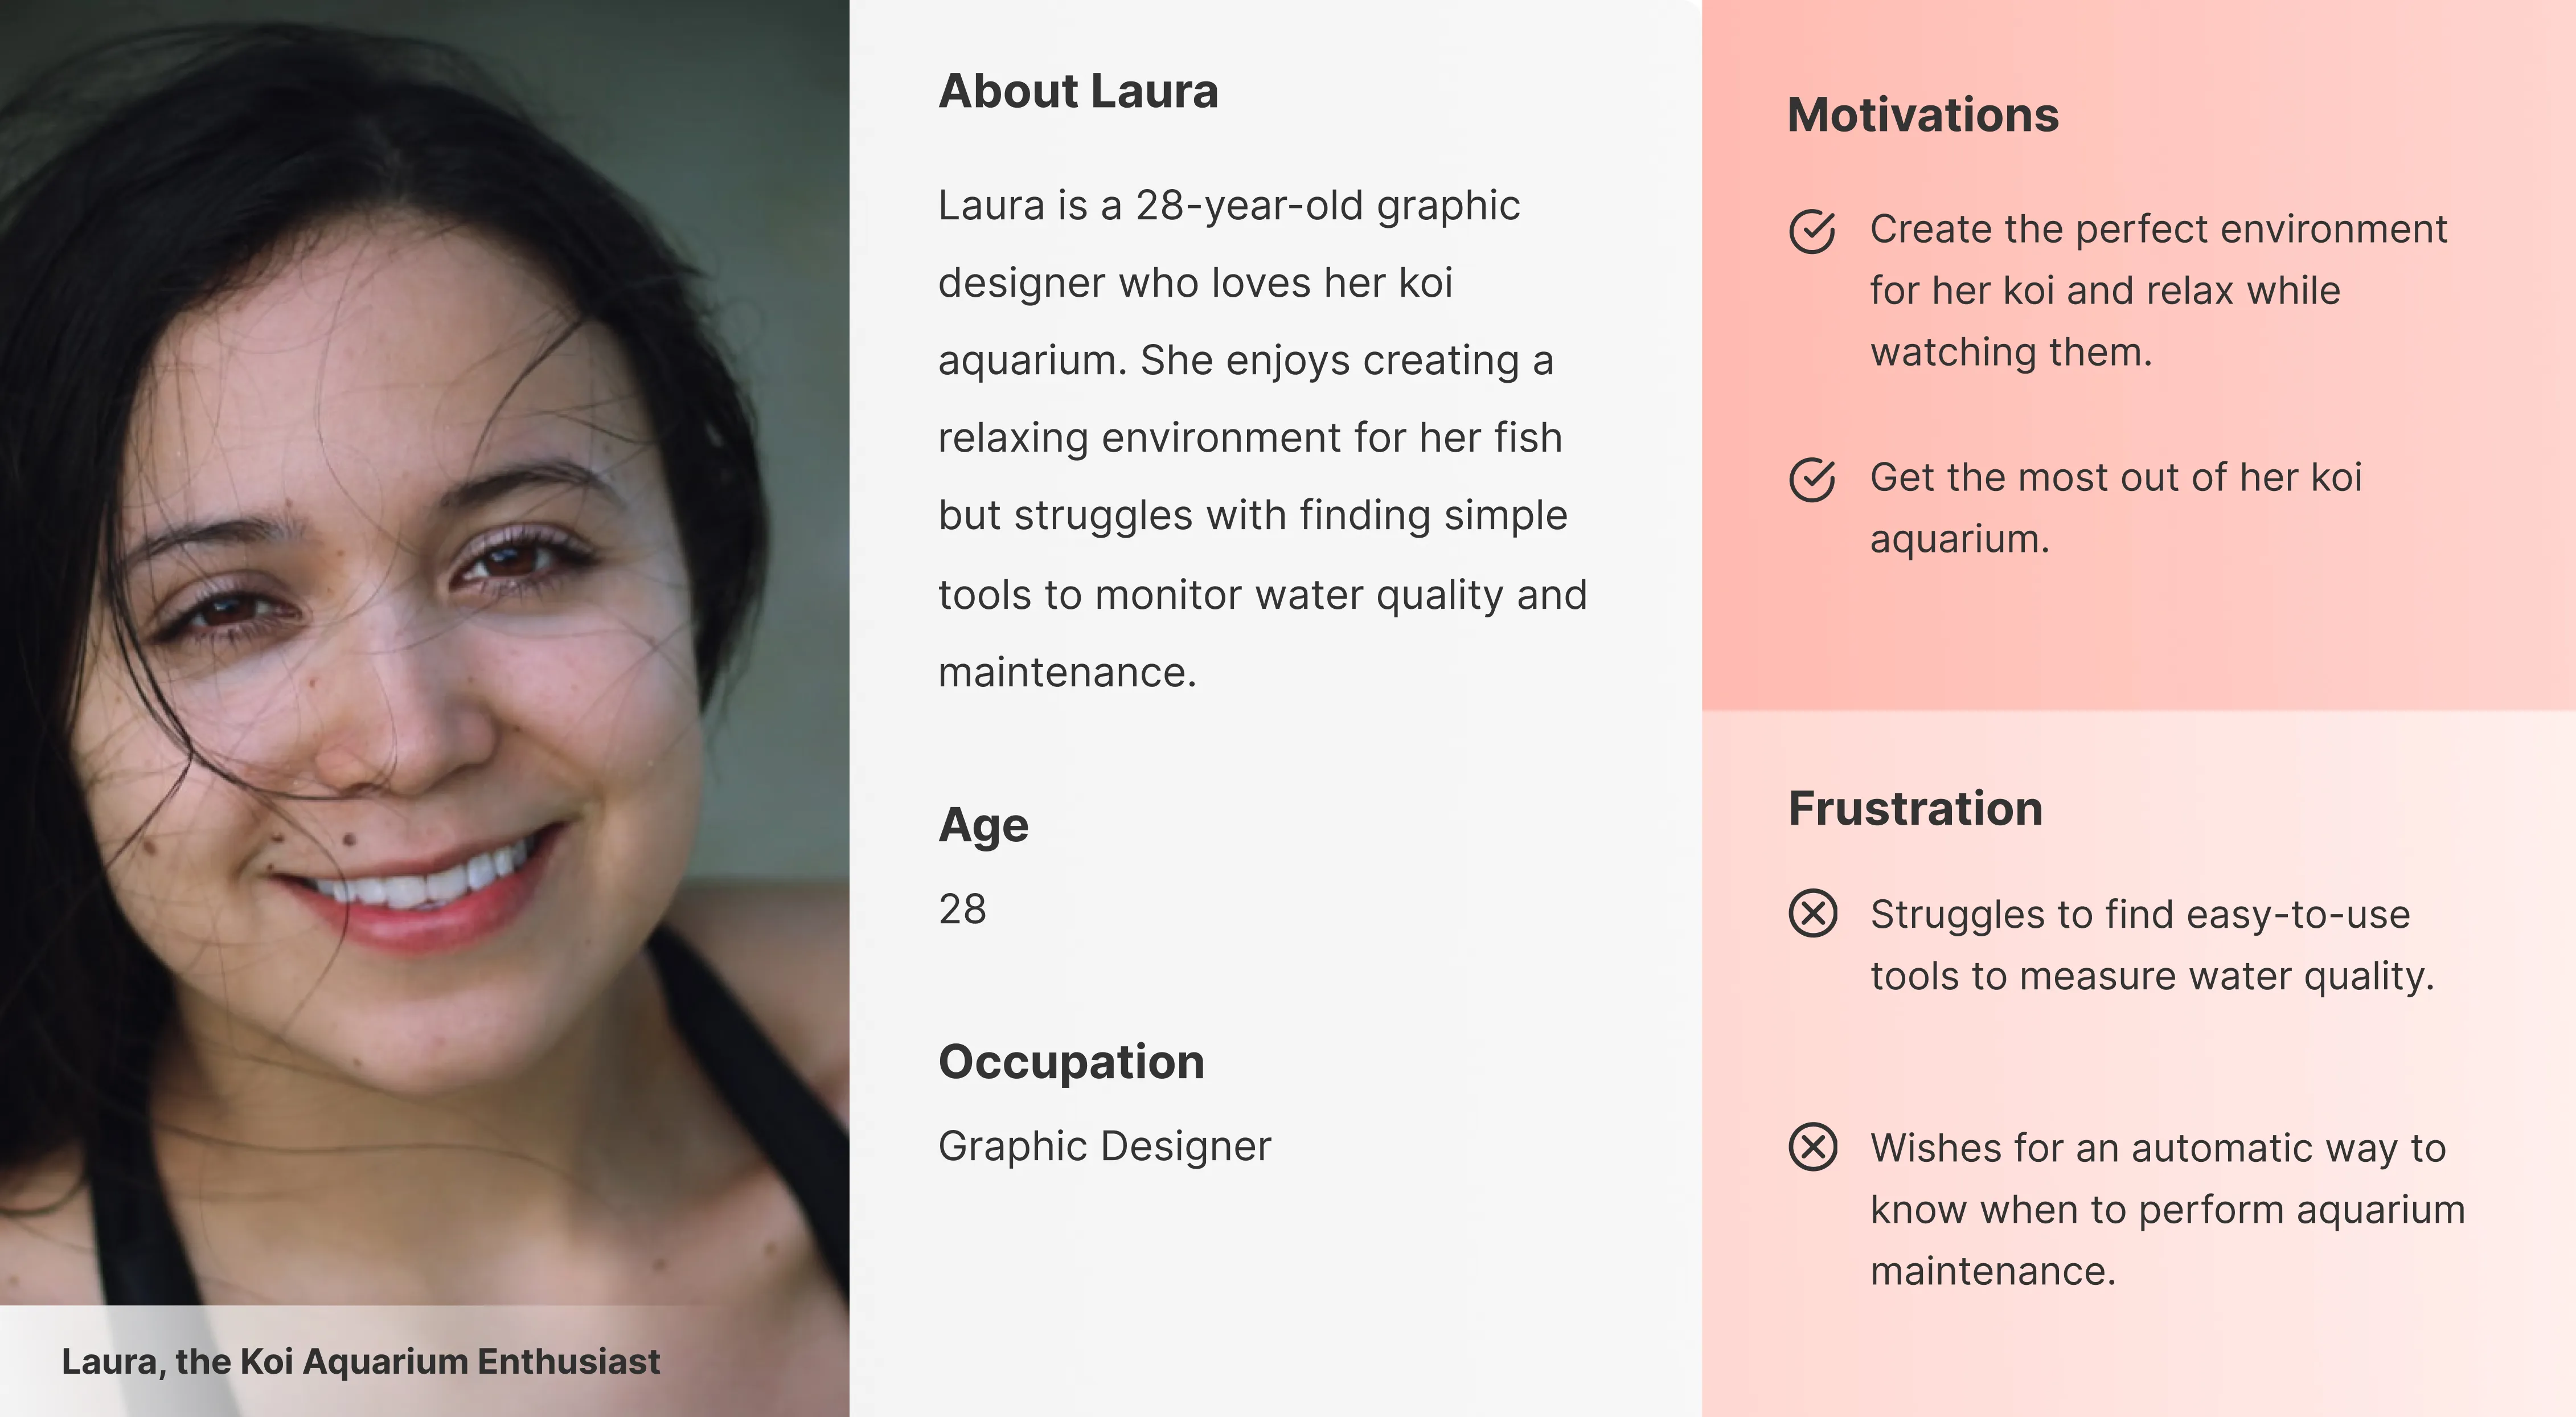2576x1417 pixels.
Task: Click the frustration text 'Struggles to find easy-to-use tools'
Action: point(2152,945)
